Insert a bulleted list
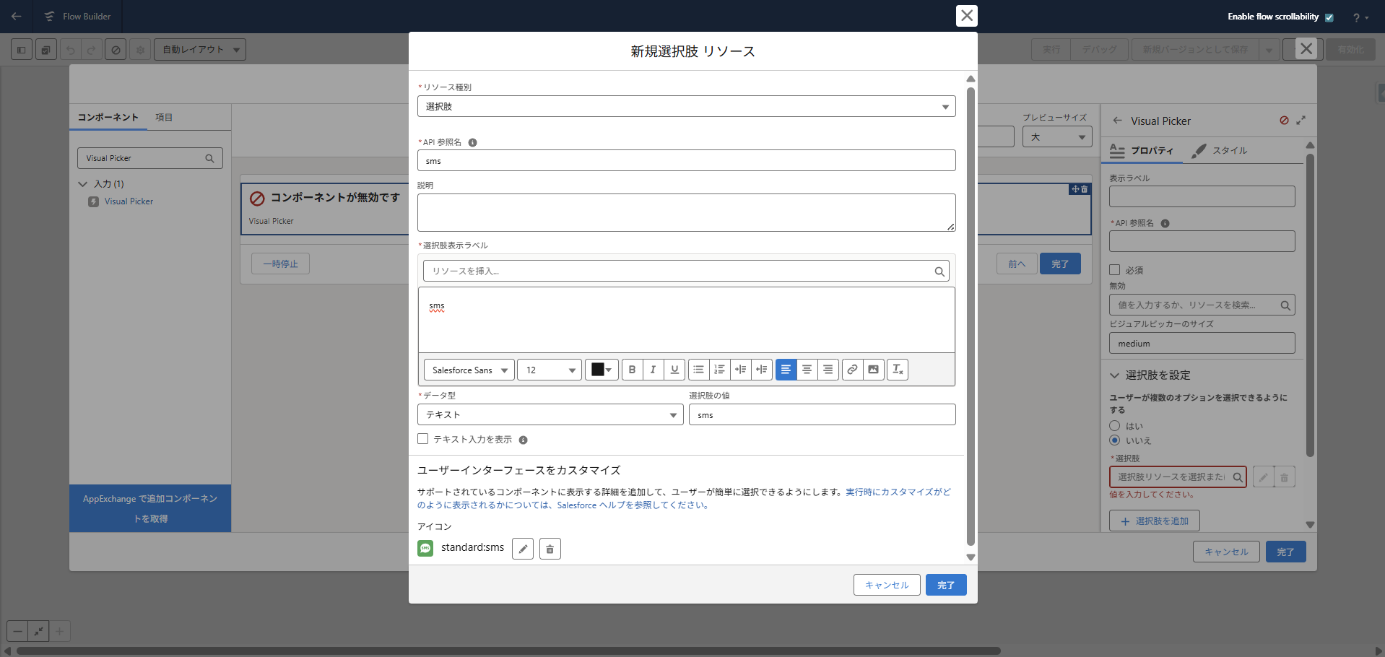The height and width of the screenshot is (657, 1385). point(698,370)
